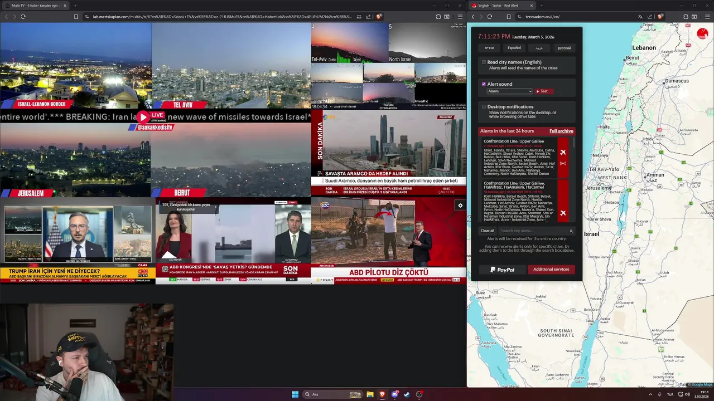This screenshot has width=714, height=401.
Task: Open the Windows Start menu
Action: [295, 394]
